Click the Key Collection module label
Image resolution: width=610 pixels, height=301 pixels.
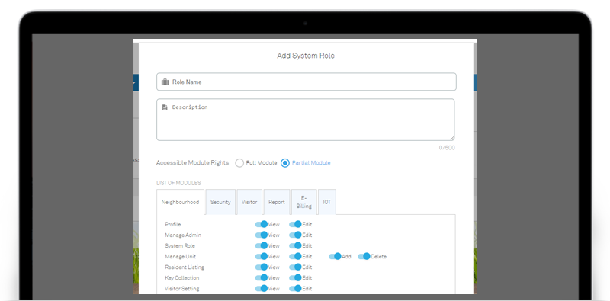[181, 277]
